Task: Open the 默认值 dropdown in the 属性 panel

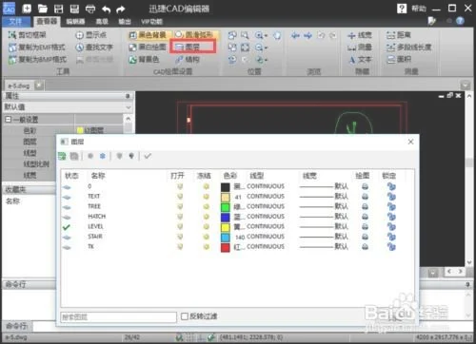Action: [x=129, y=107]
